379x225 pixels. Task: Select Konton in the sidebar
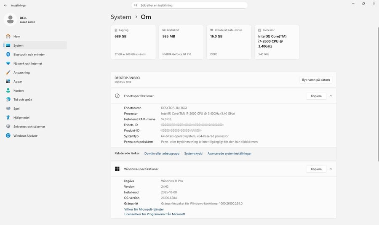(19, 91)
